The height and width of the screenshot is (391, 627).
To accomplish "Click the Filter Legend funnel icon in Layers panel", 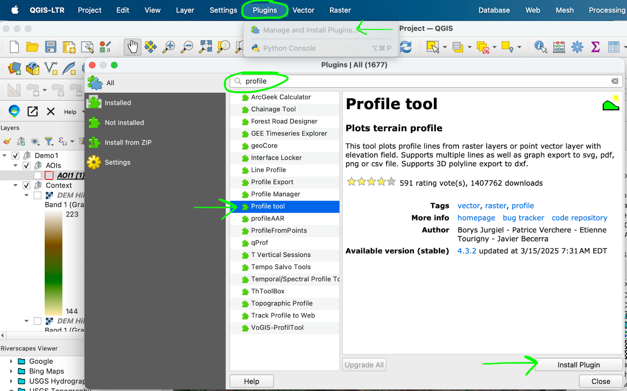I will (x=49, y=141).
